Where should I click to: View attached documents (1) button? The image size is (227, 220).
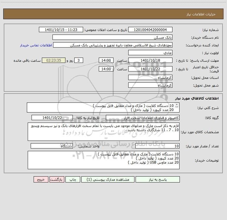108,180
